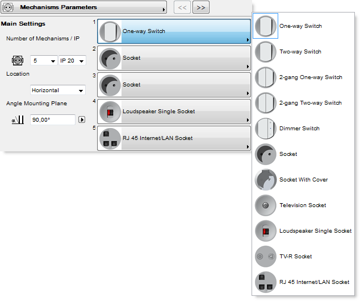Image resolution: width=360 pixels, height=301 pixels.
Task: Open the Mechanisms Parameters panel dropdown
Action: 164,8
